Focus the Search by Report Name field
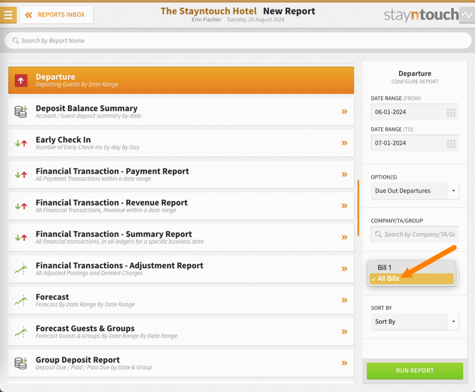Viewport: 475px width, 392px height. coord(238,41)
